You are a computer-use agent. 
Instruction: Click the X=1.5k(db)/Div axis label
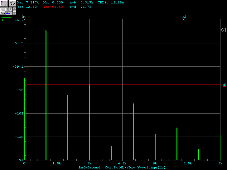tap(120, 168)
